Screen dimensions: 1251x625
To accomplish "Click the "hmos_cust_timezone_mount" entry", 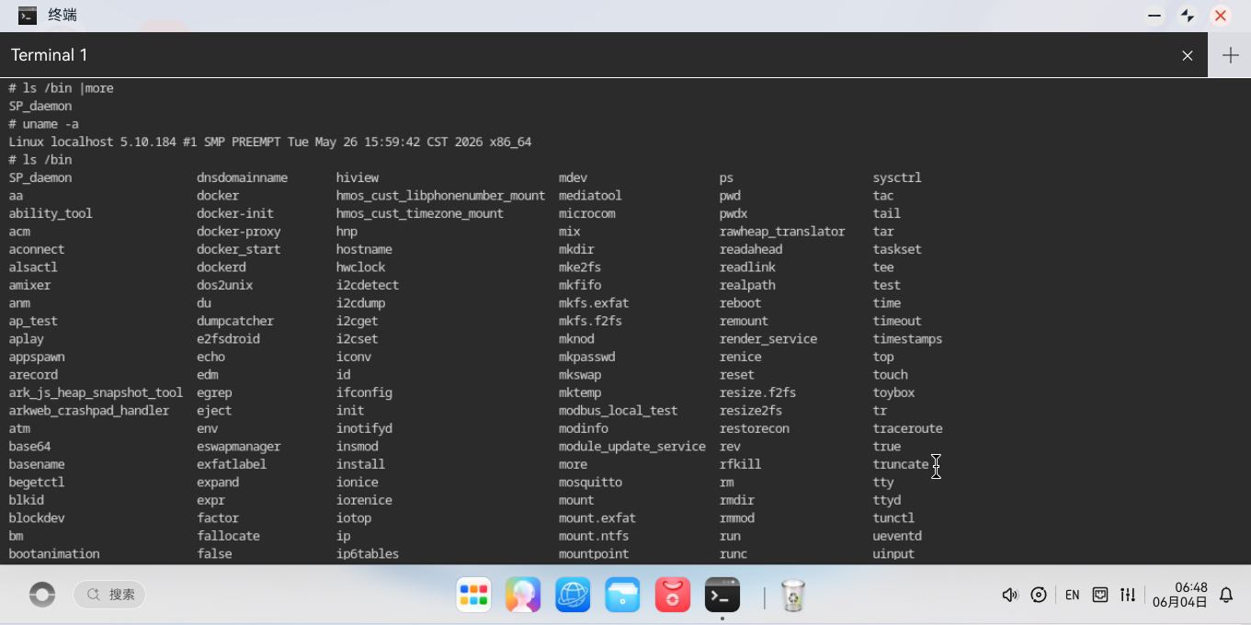I will click(x=420, y=213).
